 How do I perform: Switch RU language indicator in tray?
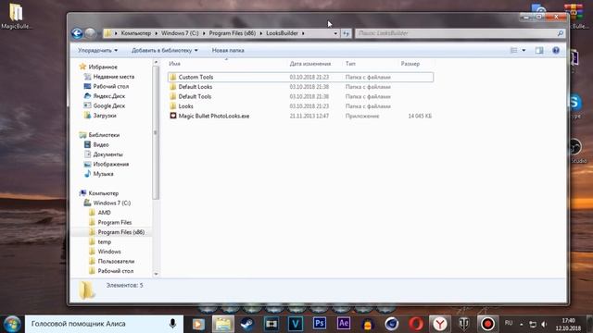509,323
